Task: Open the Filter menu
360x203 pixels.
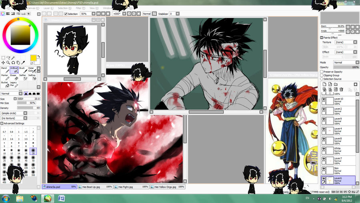Action: 80,8
